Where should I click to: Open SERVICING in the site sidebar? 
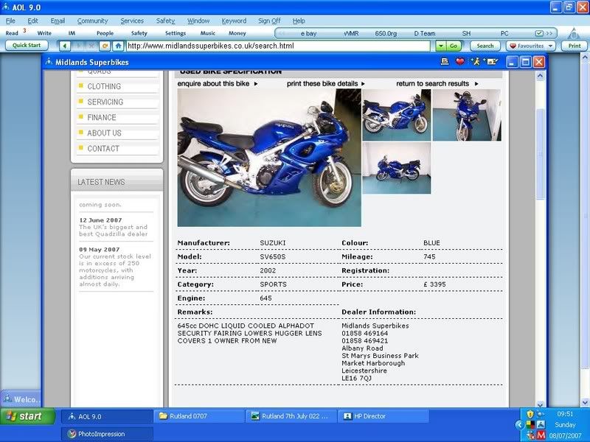pyautogui.click(x=105, y=102)
